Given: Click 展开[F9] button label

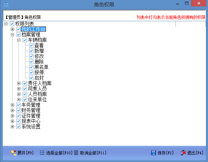Looking at the screenshot, I should (x=25, y=153).
